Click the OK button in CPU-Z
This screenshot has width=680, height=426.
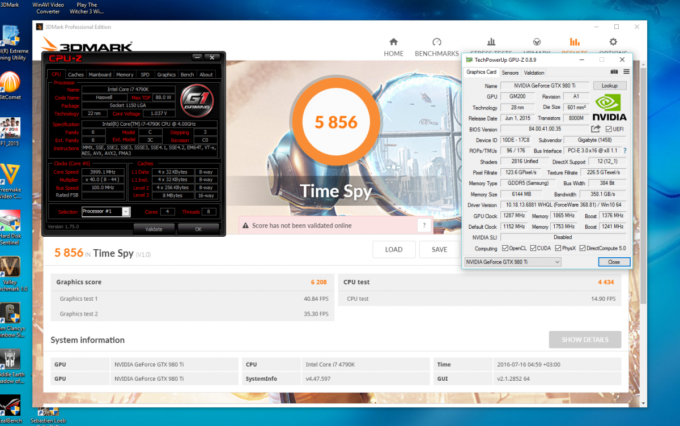198,229
